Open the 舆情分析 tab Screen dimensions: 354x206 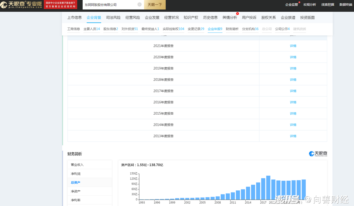(230, 17)
